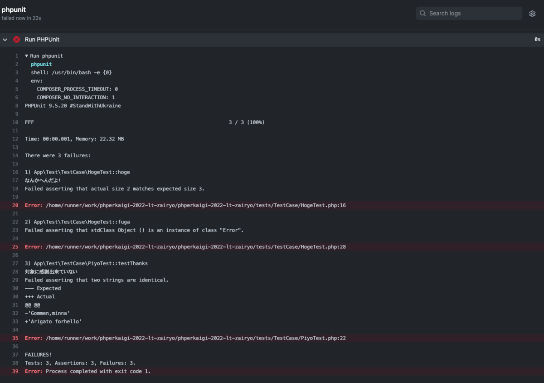Image resolution: width=544 pixels, height=383 pixels.
Task: Click the 'env:' log line
Action: (37, 81)
